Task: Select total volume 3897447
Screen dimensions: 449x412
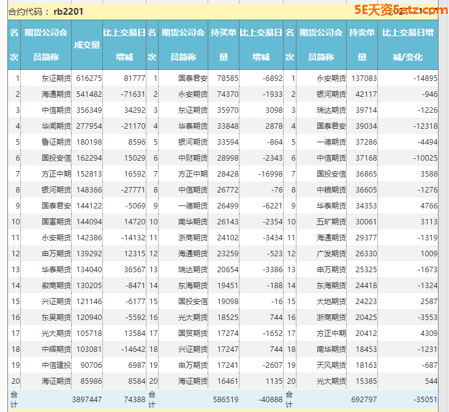Action: pyautogui.click(x=87, y=399)
